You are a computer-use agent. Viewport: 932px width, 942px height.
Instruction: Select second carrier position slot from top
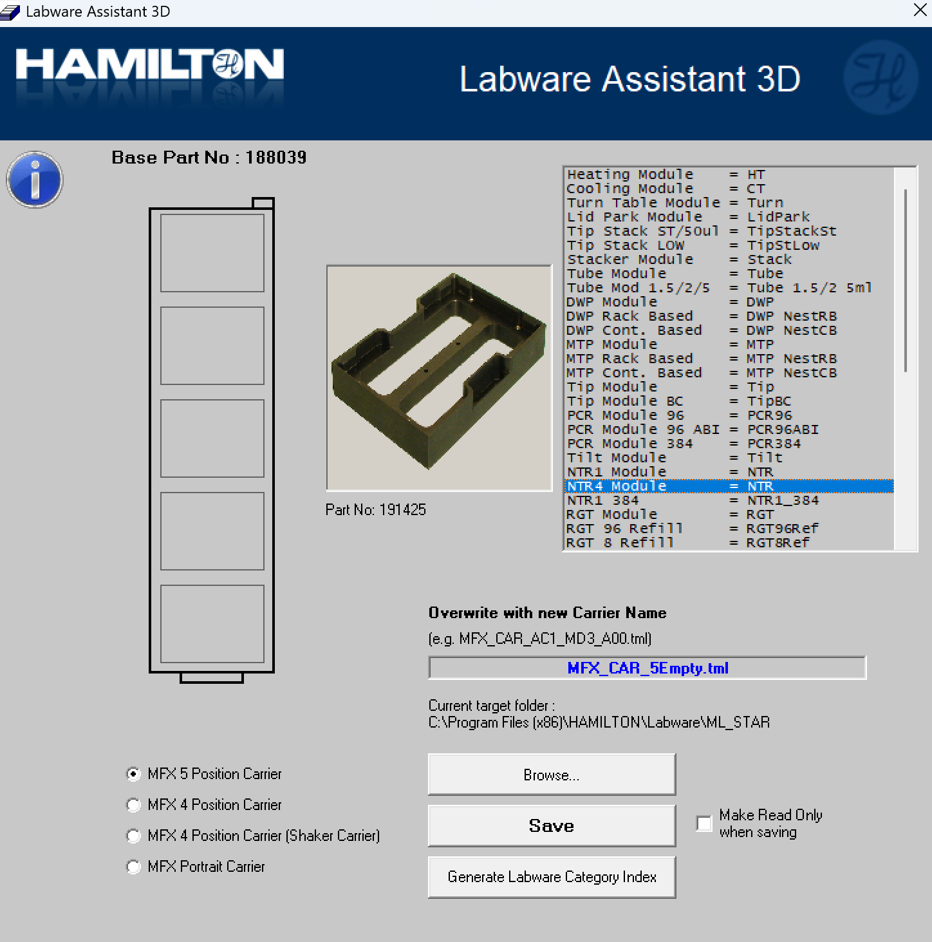[x=212, y=346]
